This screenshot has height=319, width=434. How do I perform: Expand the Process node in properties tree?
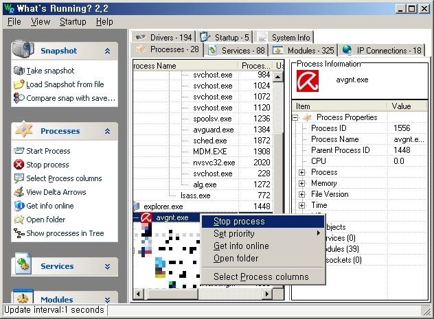pos(301,172)
